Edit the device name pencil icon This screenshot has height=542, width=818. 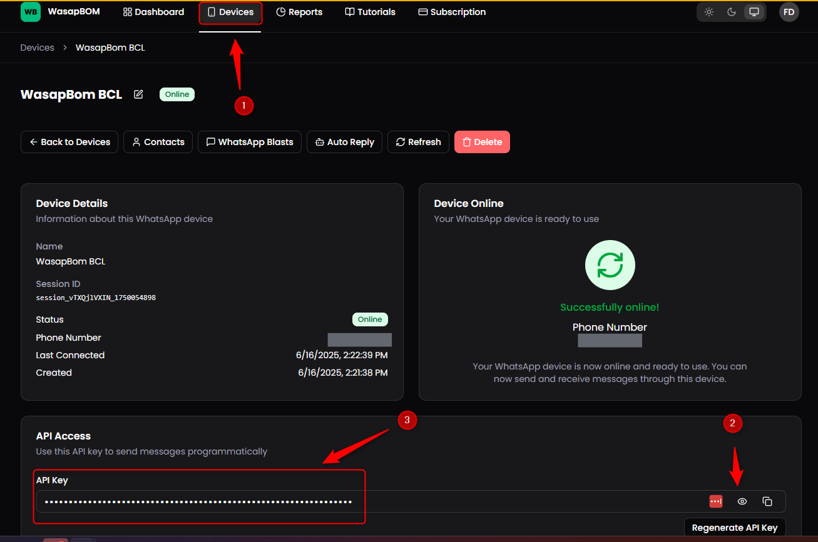[138, 94]
